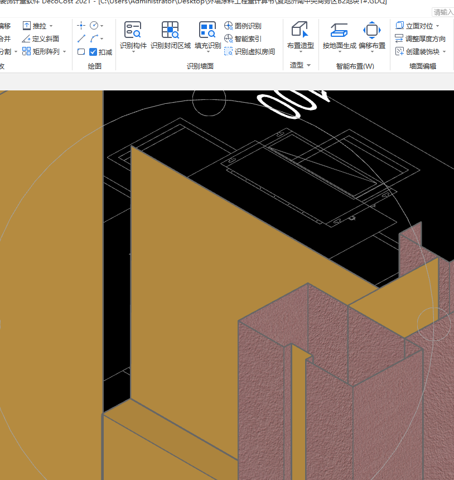Choose the 矩形阵列 rectangular array tool
This screenshot has height=480, width=454.
(41, 51)
